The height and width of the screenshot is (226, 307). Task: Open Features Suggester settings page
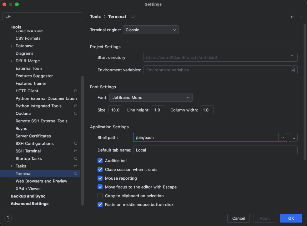pos(34,76)
